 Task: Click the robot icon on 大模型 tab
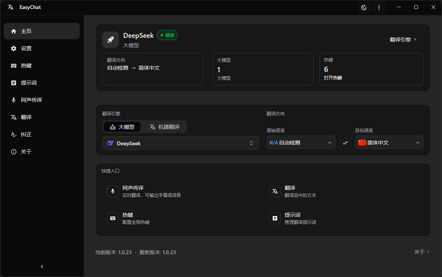(x=113, y=127)
